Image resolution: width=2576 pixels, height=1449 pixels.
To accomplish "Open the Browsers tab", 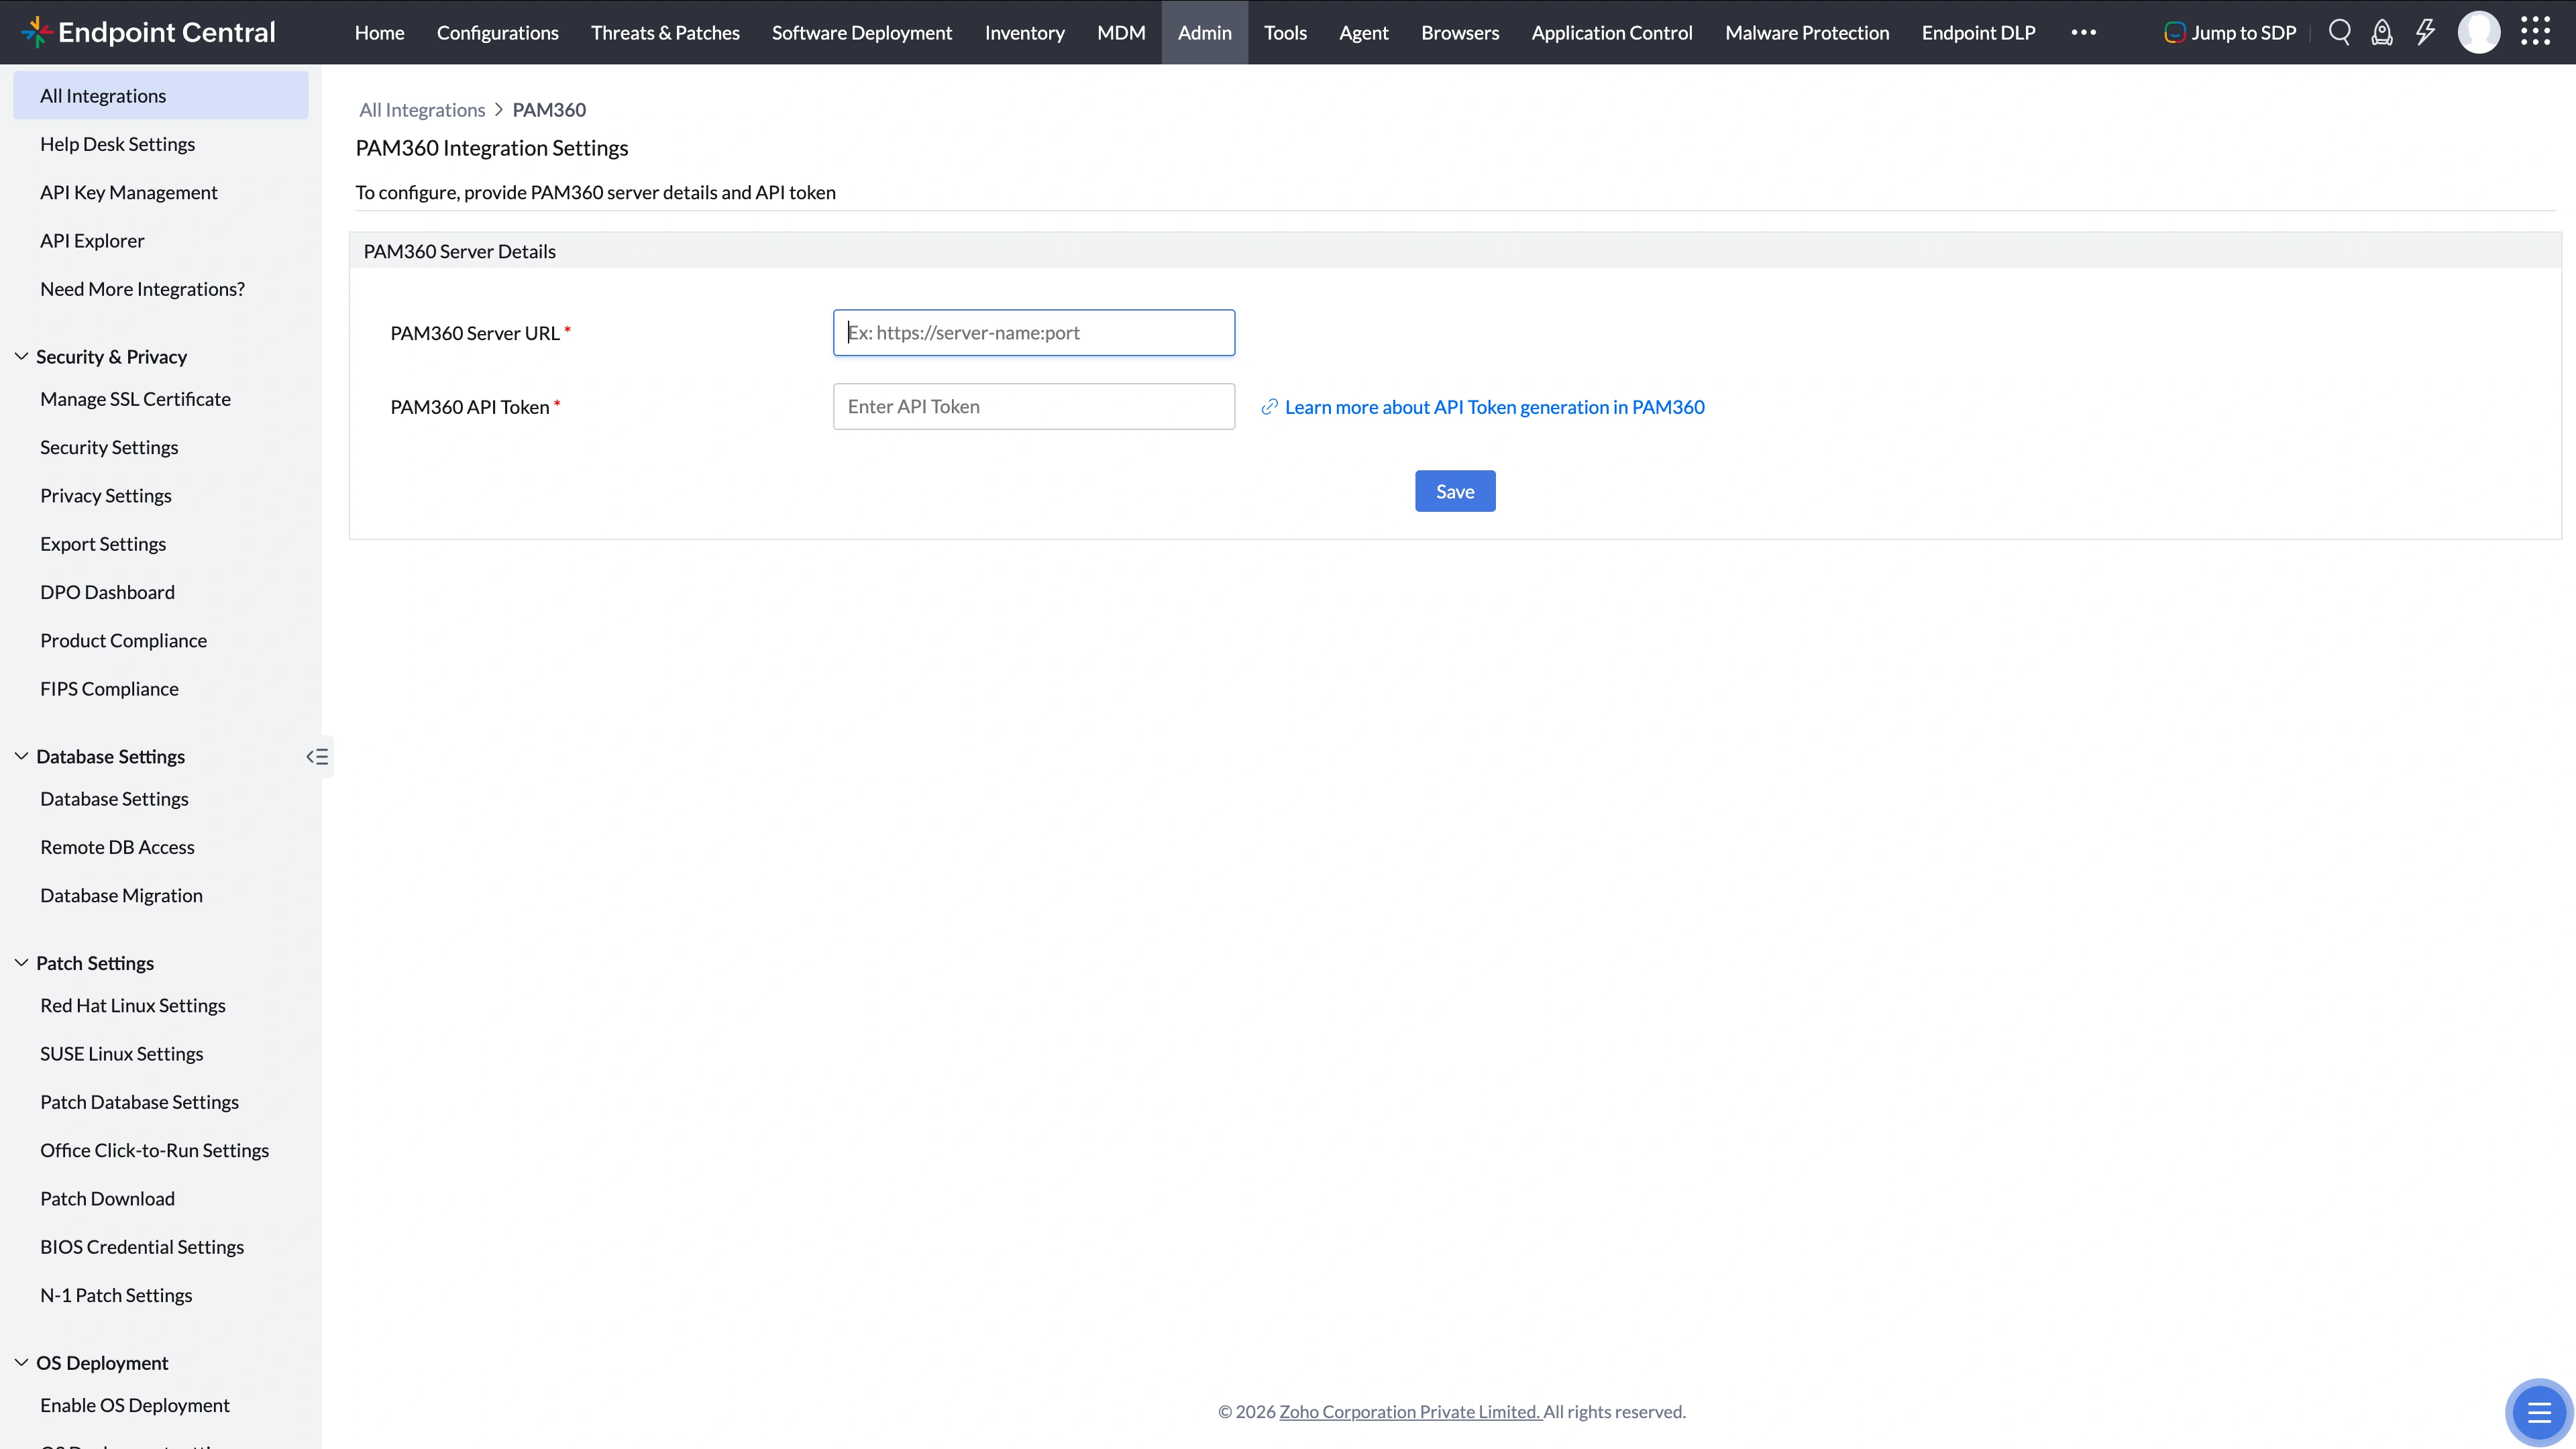I will [x=1460, y=32].
